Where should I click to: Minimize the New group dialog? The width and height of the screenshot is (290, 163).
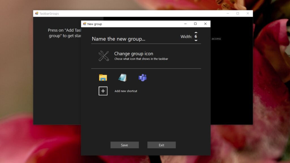pyautogui.click(x=185, y=24)
